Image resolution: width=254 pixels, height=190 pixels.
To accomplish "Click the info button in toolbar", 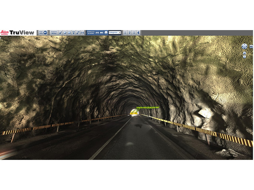I will (125, 32).
